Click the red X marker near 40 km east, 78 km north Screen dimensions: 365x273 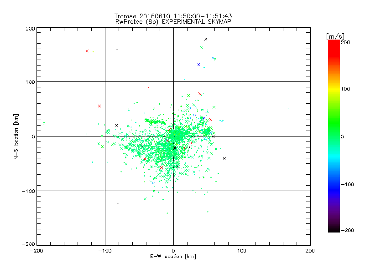[200, 94]
